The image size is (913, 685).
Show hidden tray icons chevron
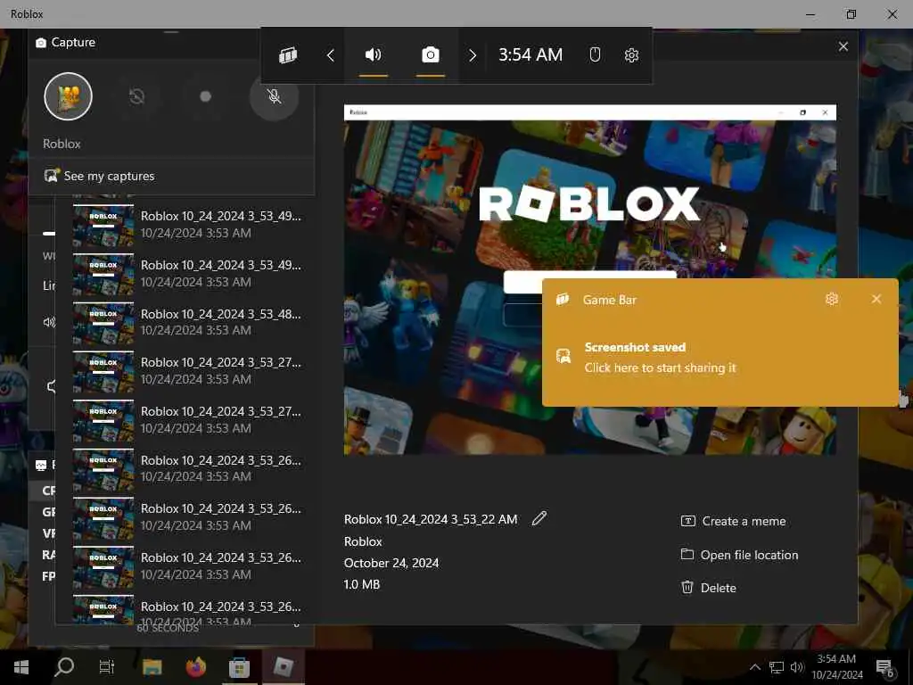tap(754, 667)
